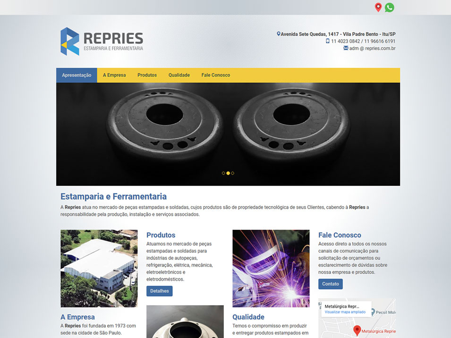Click the address pin icon by Avenida Sete Quedas
The width and height of the screenshot is (451, 338).
coord(279,34)
